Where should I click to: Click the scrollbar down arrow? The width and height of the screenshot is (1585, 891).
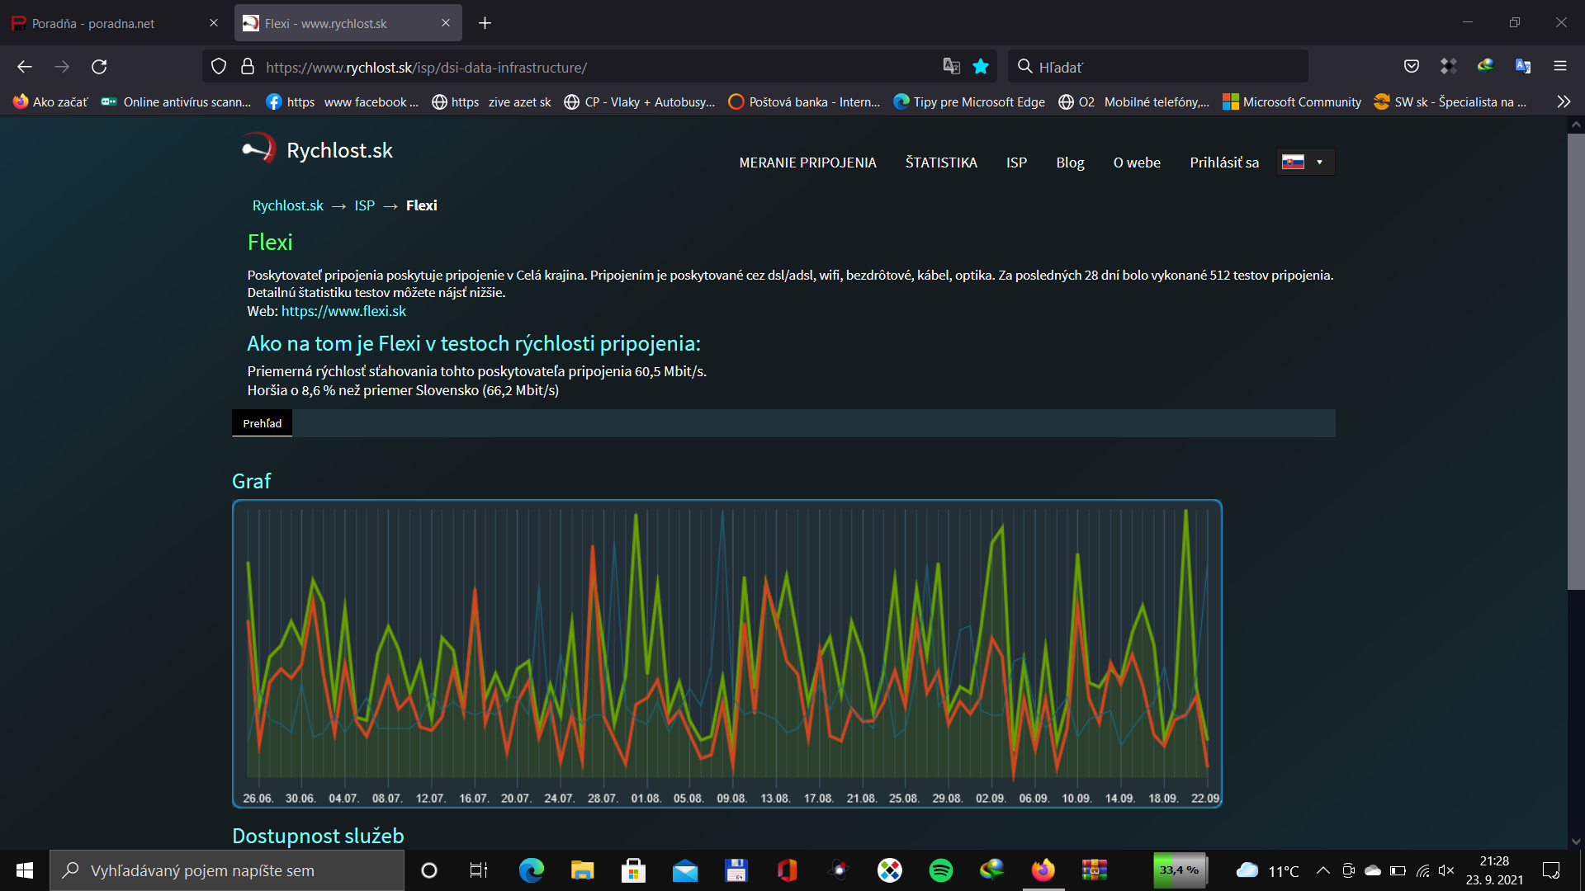[x=1576, y=841]
